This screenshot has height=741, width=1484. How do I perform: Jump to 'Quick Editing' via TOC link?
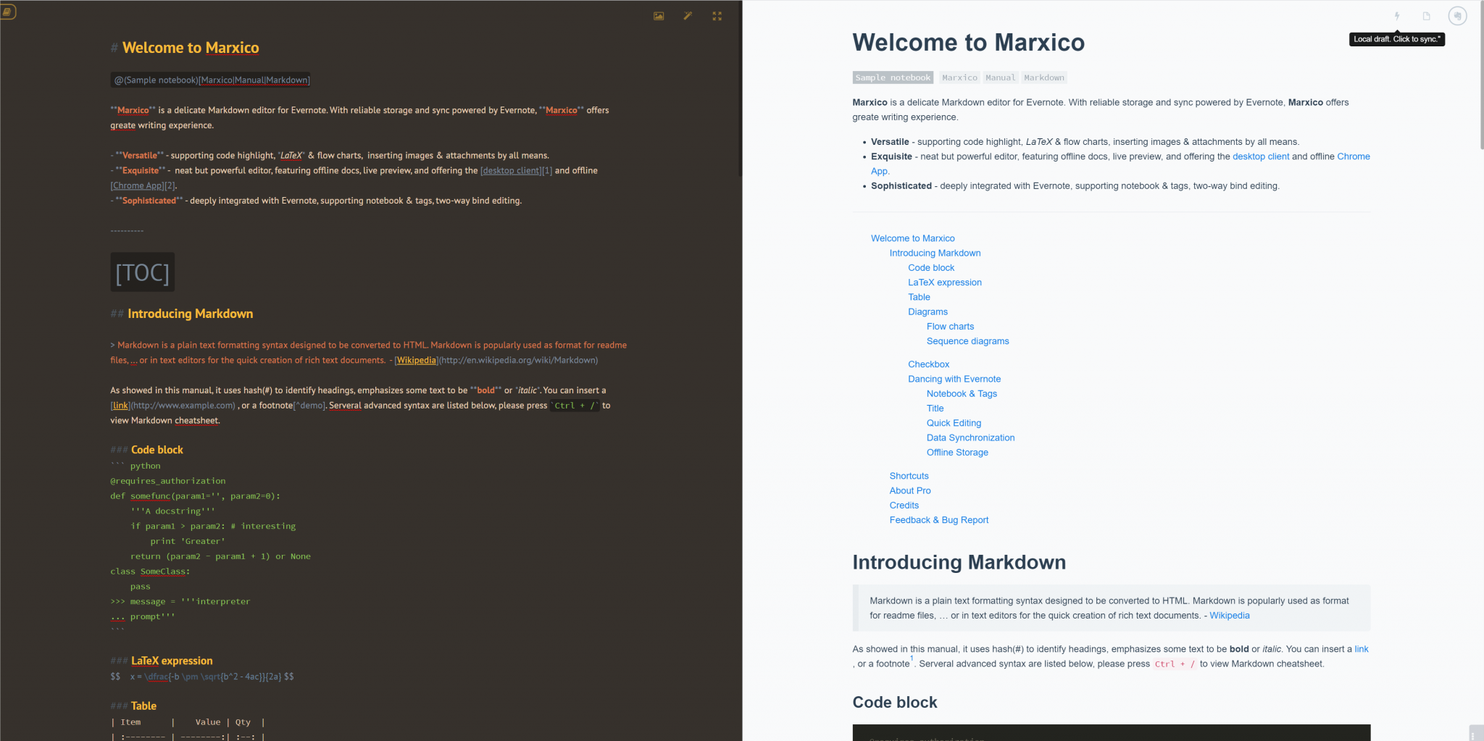[954, 422]
